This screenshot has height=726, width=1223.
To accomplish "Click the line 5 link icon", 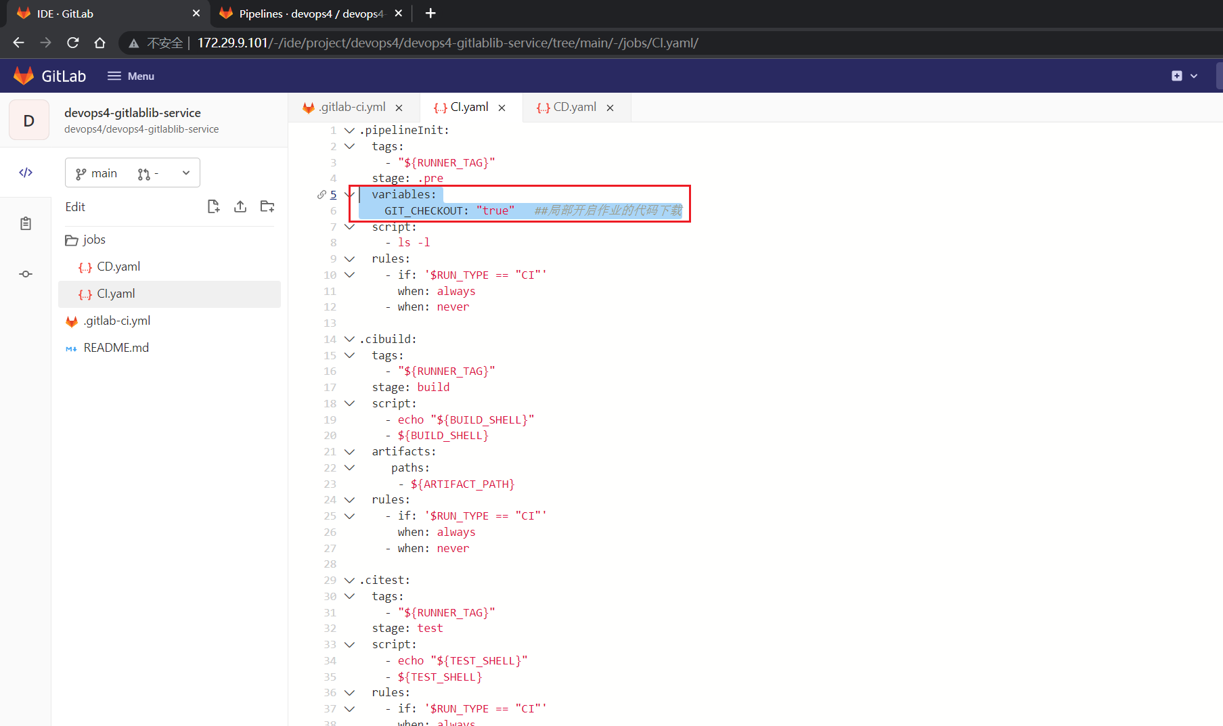I will click(x=321, y=194).
